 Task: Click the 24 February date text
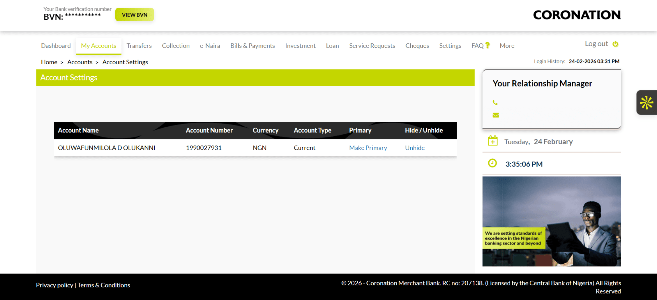pyautogui.click(x=553, y=142)
